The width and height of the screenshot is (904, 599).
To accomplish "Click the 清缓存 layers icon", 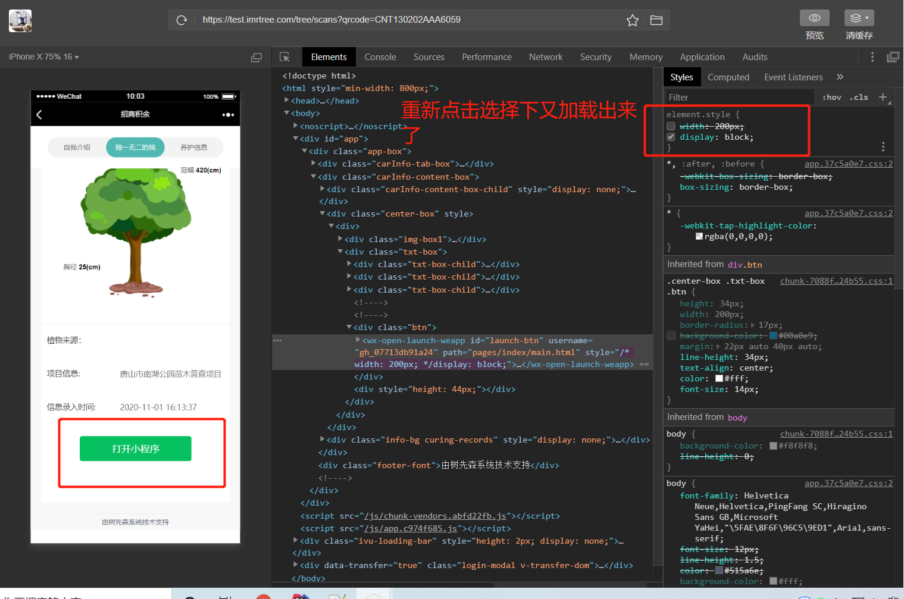I will pyautogui.click(x=859, y=18).
